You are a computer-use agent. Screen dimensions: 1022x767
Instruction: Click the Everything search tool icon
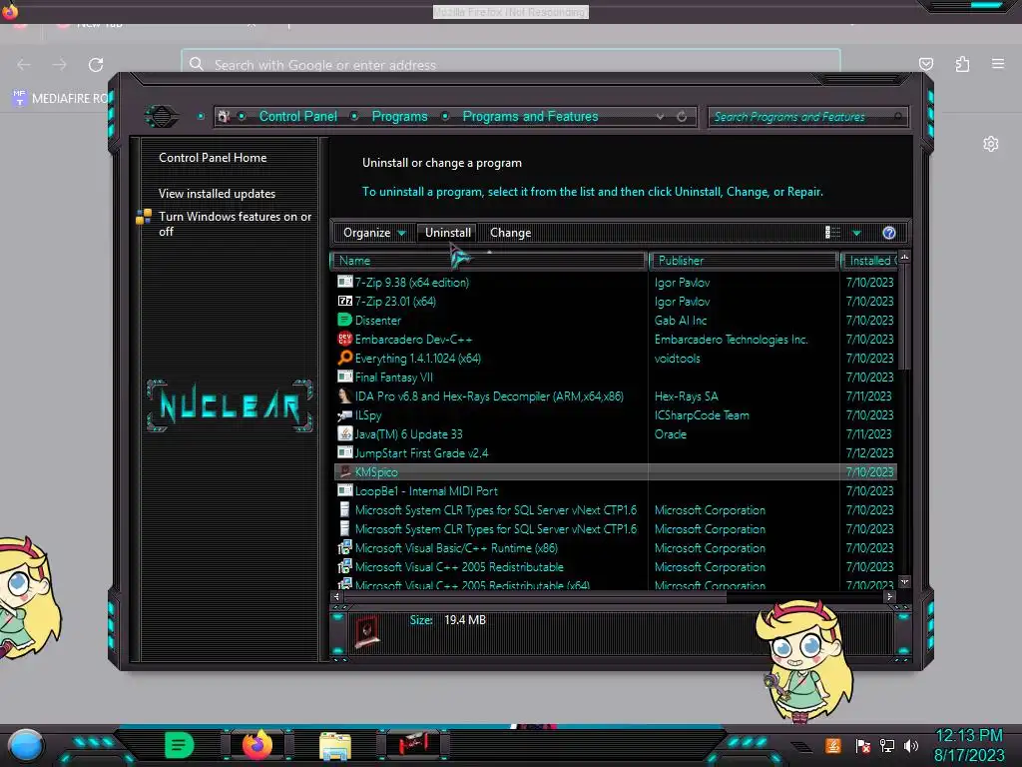tap(344, 358)
